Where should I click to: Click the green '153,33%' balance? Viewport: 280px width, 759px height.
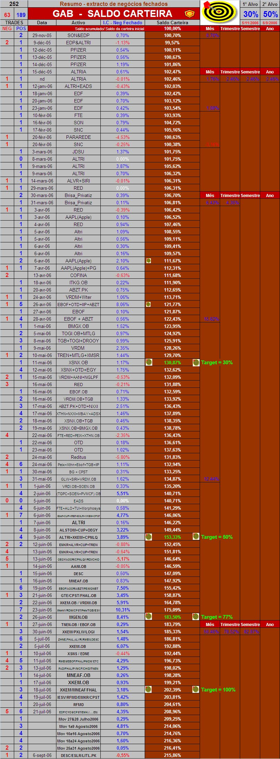tap(172, 537)
